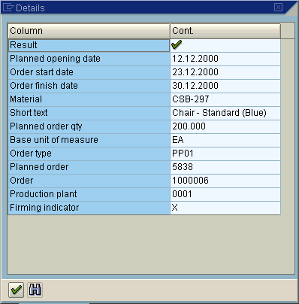Image resolution: width=299 pixels, height=304 pixels.
Task: Click the Details window title icon
Action: pyautogui.click(x=8, y=8)
